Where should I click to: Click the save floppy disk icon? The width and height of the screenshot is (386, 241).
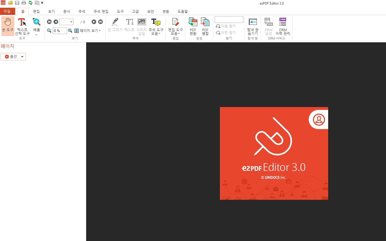[17, 3]
